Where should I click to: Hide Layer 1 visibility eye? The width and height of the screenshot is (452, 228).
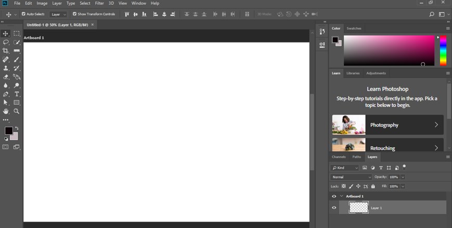(x=334, y=208)
